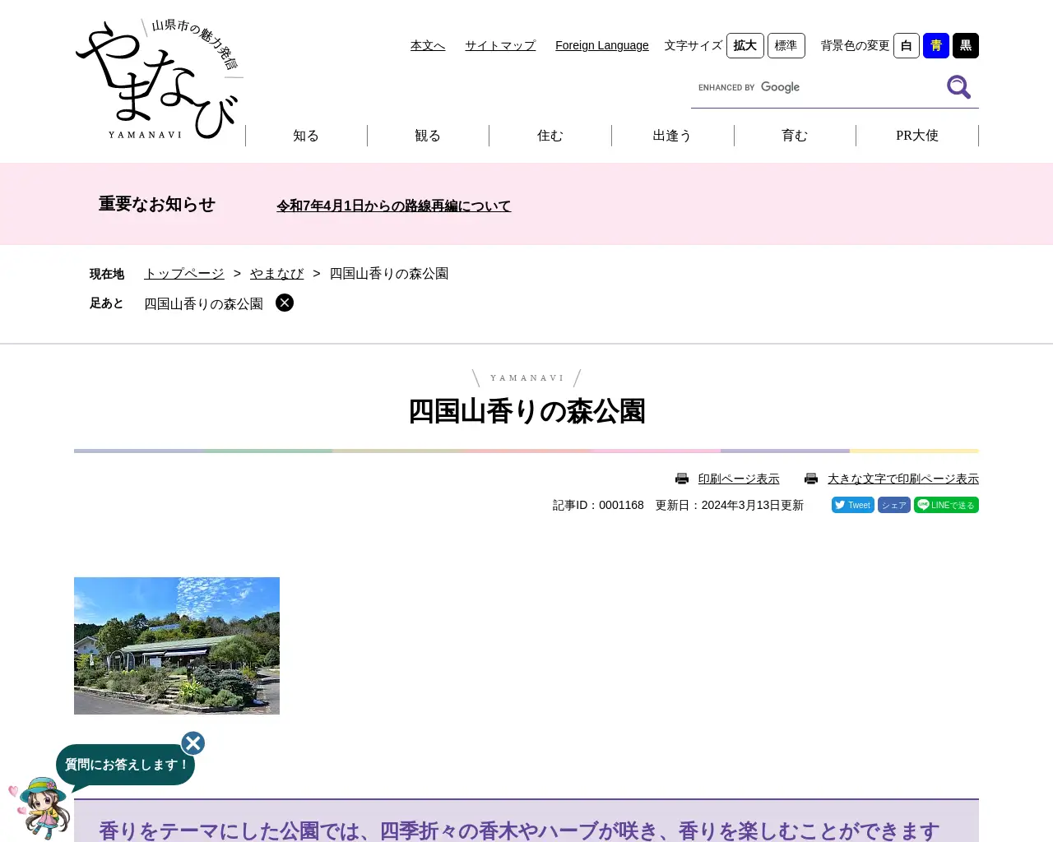Image resolution: width=1053 pixels, height=842 pixels.
Task: Set font size to 拡大 (enlarge)
Action: click(x=745, y=45)
